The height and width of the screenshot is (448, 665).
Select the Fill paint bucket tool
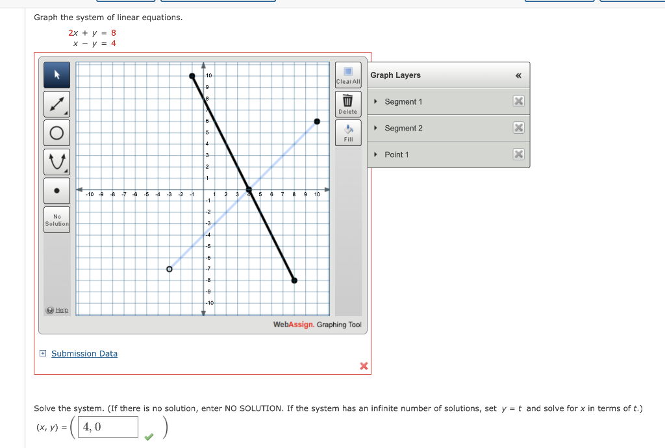point(348,132)
